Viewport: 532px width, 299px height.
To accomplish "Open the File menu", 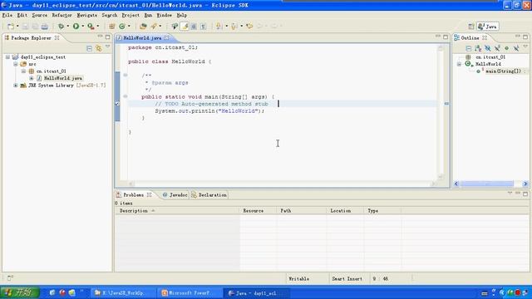I will (x=7, y=15).
